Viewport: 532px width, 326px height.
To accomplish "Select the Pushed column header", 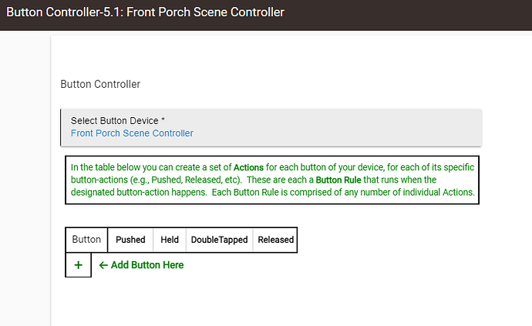I will [130, 240].
